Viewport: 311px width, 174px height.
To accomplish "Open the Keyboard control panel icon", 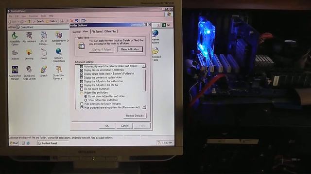I will [15, 55].
